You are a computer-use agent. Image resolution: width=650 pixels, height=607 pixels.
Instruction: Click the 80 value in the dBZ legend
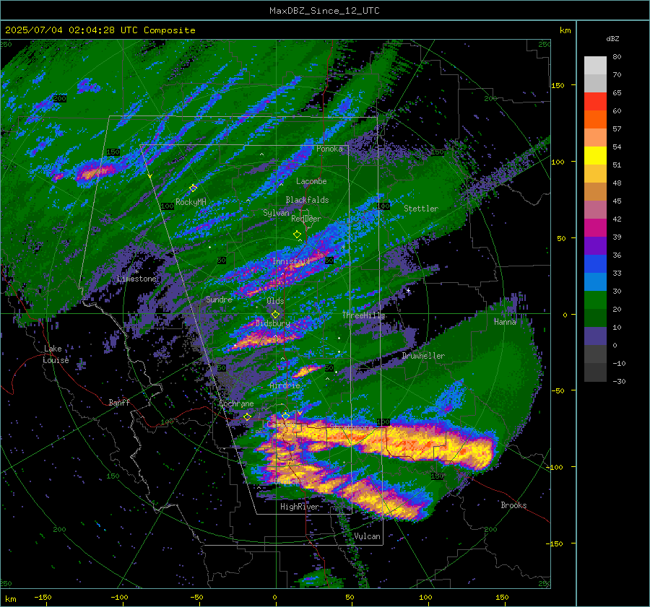[617, 57]
